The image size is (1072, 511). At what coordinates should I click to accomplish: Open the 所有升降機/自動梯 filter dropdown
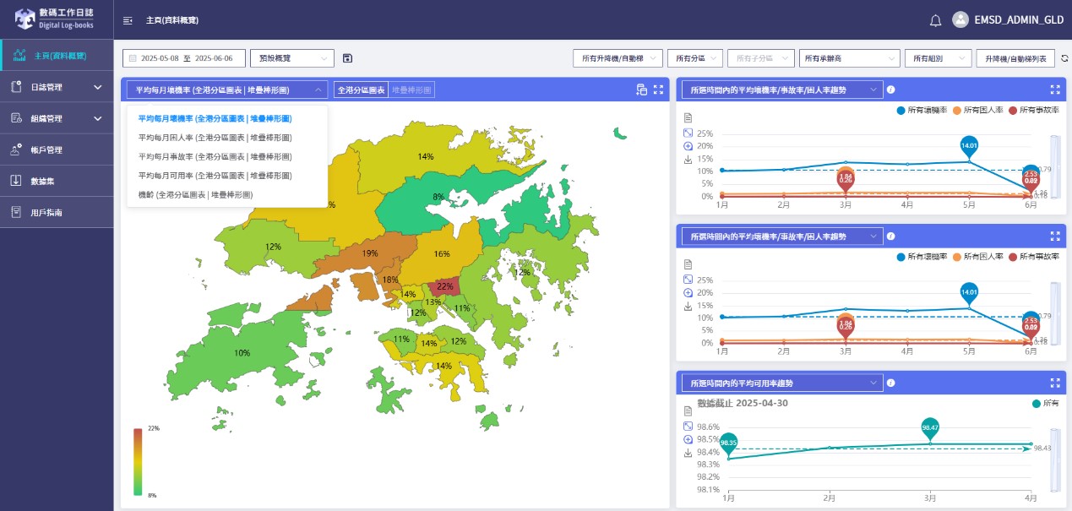617,58
